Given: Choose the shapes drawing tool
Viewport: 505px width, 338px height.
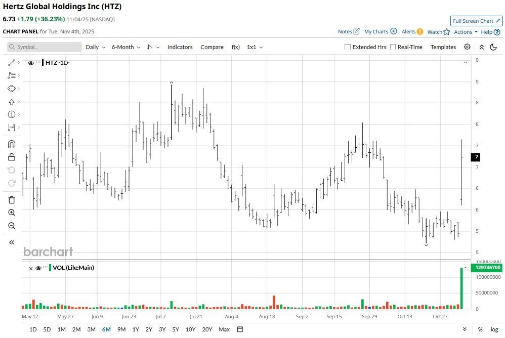Looking at the screenshot, I should [12, 89].
